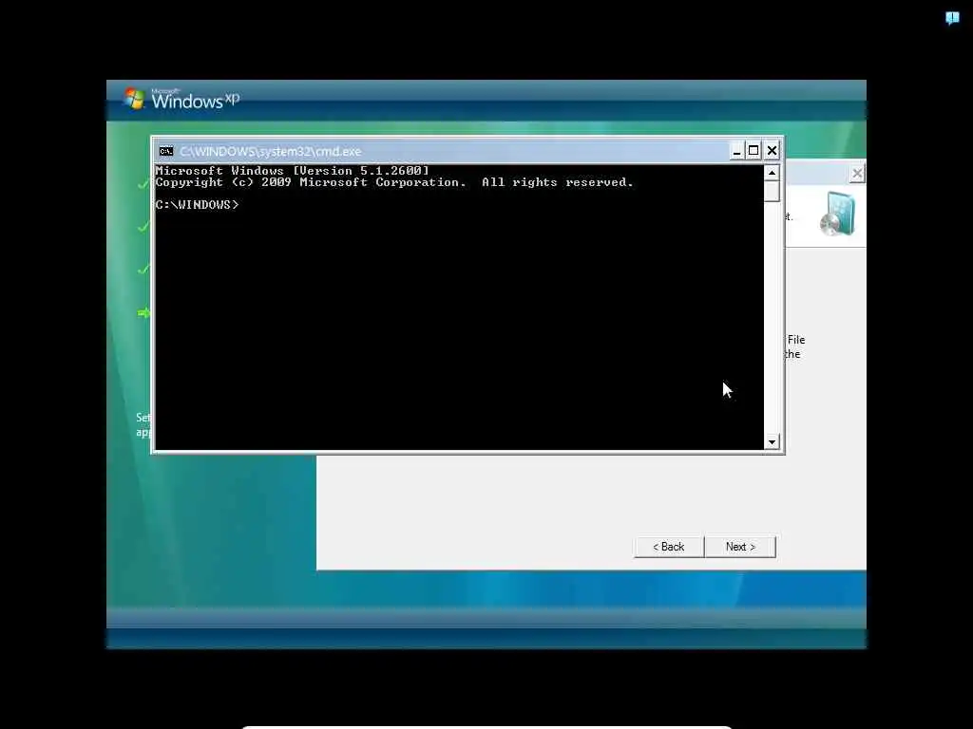Click the setup CD box icon

click(x=838, y=215)
